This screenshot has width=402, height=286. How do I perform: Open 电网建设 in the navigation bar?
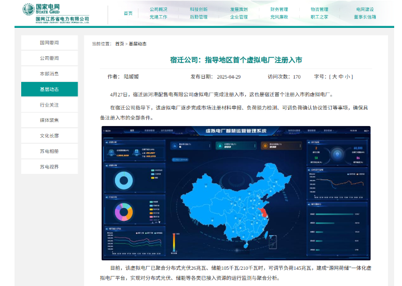pos(365,9)
